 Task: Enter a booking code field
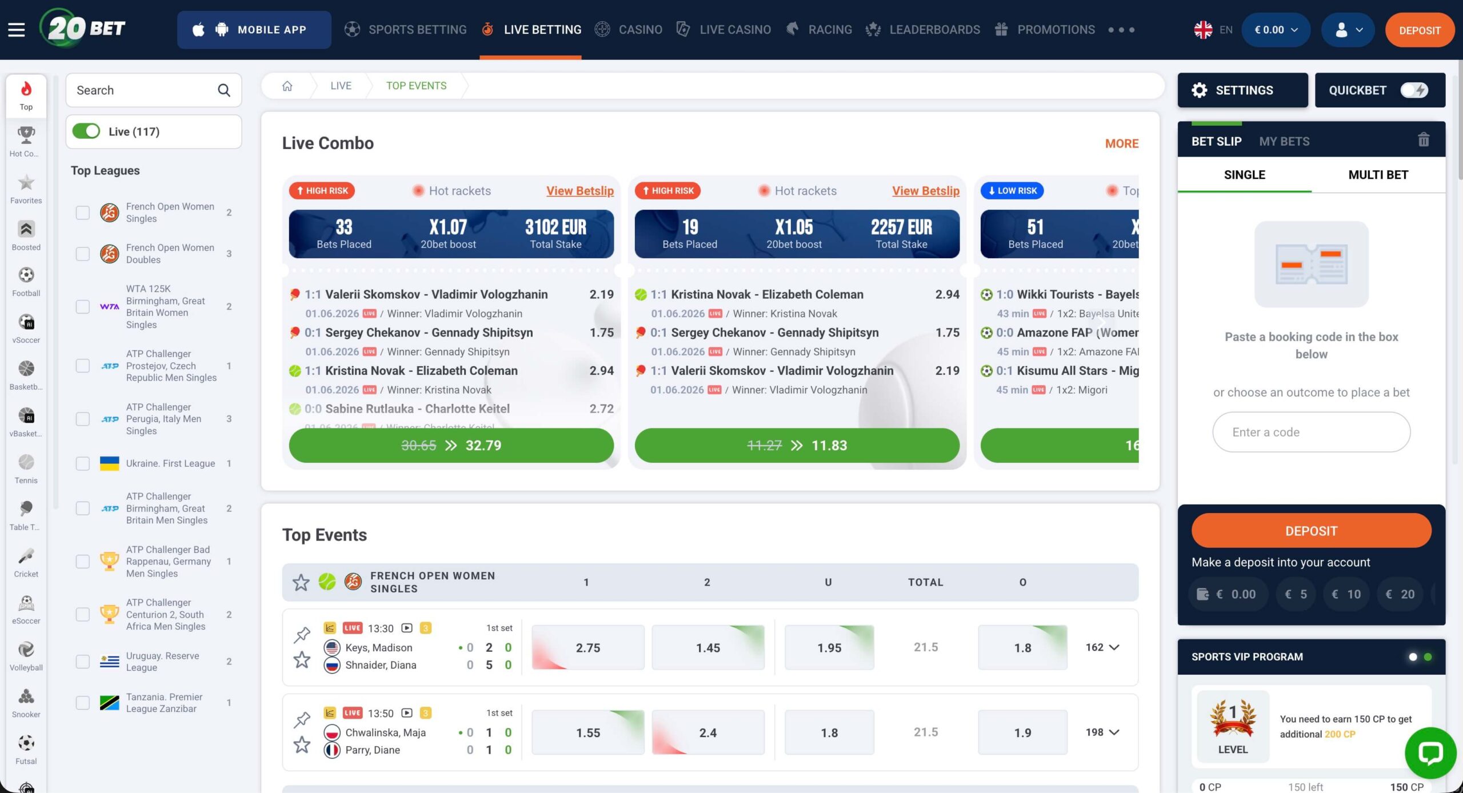click(x=1311, y=432)
